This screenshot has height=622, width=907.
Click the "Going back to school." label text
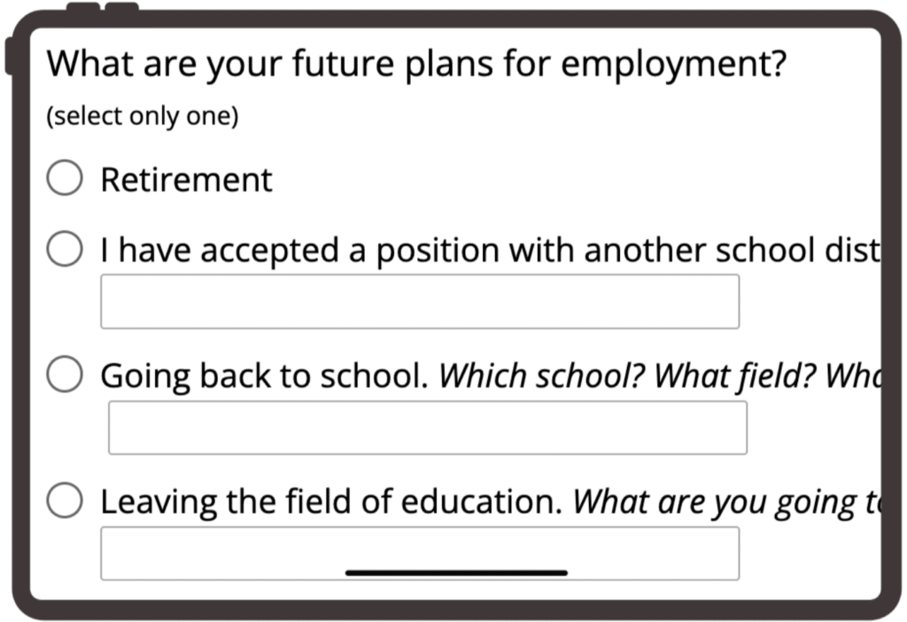[265, 377]
